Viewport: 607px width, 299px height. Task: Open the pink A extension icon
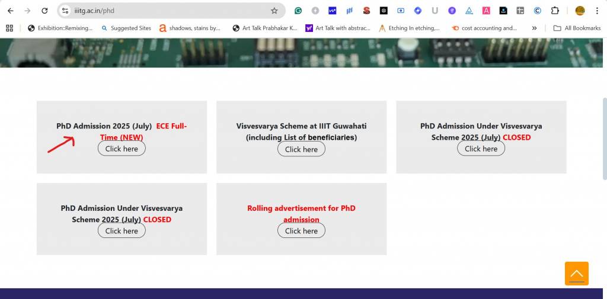click(486, 11)
